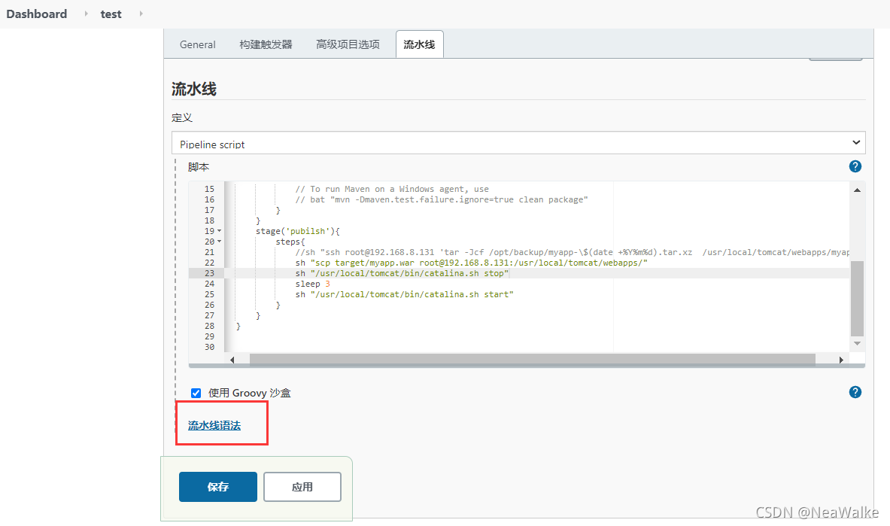Click breadcrumb arrow after test
The image size is (890, 526).
(x=141, y=14)
